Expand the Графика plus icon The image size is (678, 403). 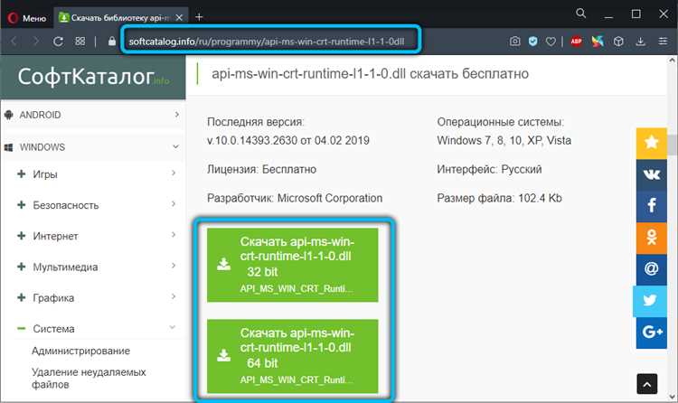[x=21, y=297]
